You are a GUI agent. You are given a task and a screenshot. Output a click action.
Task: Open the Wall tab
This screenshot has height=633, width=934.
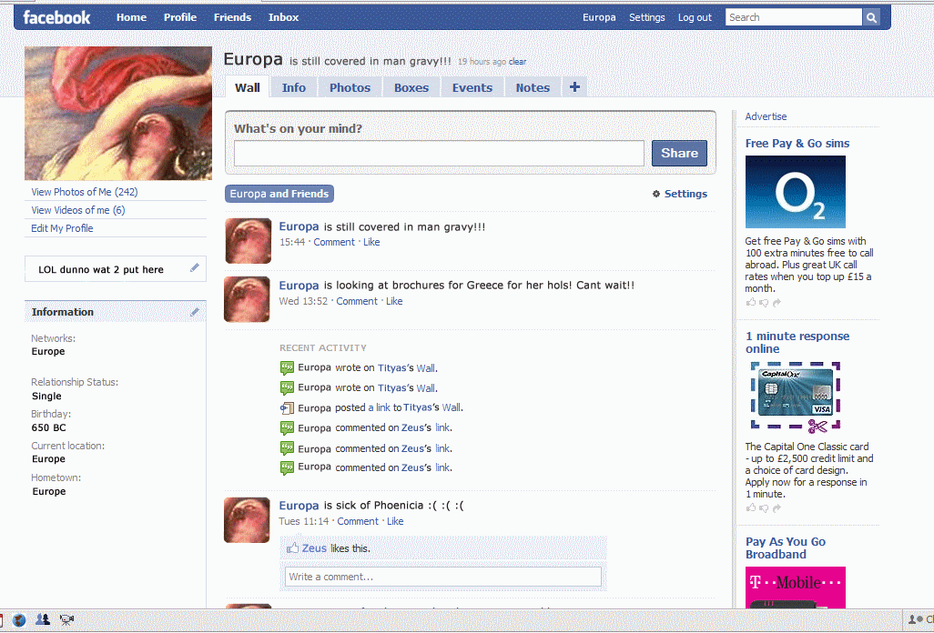click(x=248, y=87)
